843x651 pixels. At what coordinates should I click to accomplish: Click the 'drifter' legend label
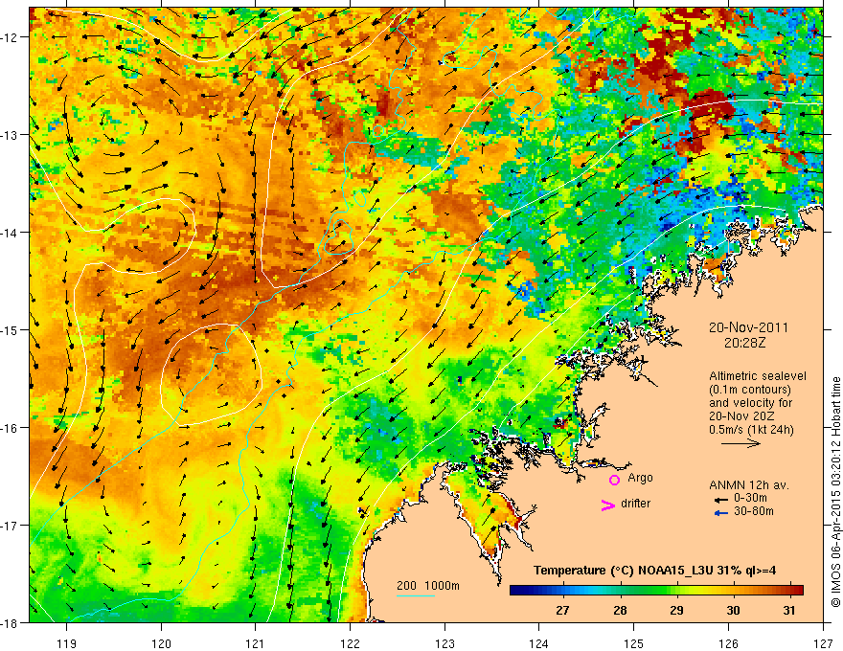pyautogui.click(x=635, y=504)
